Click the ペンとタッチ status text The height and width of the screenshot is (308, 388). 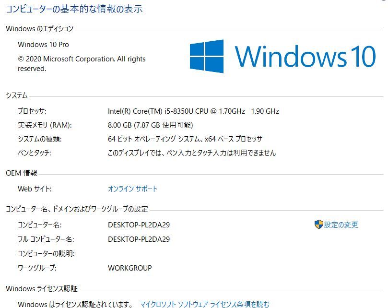point(192,153)
